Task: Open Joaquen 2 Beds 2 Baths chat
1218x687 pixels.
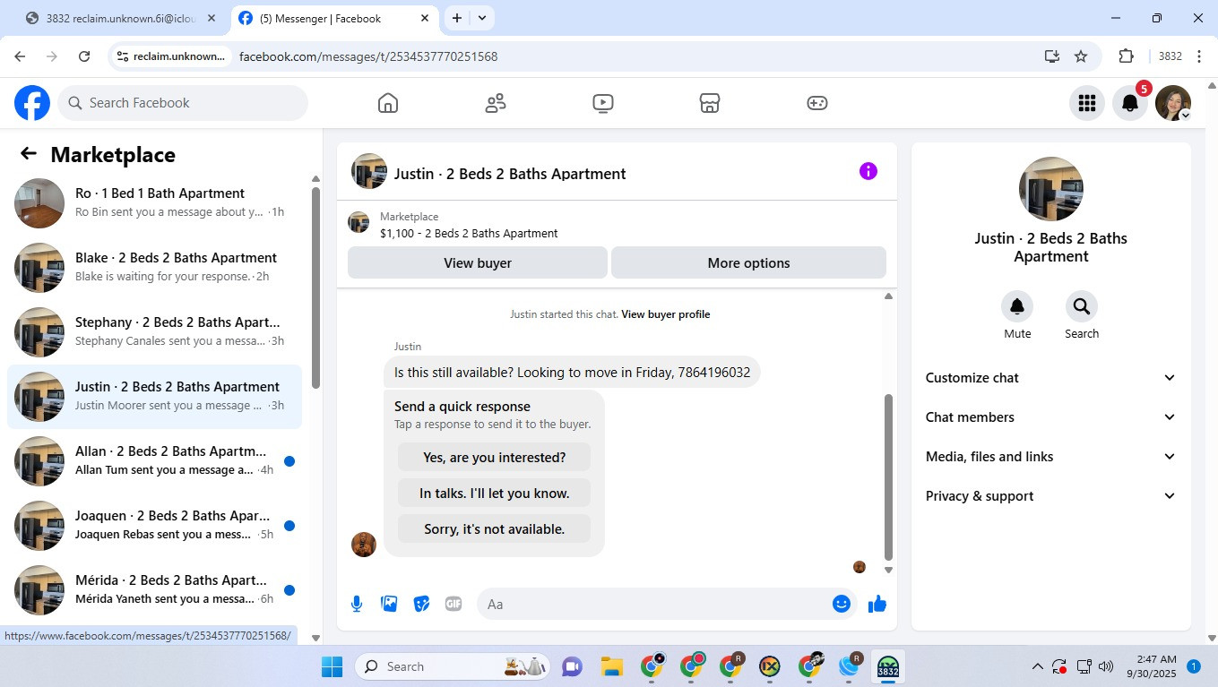Action: click(x=154, y=526)
